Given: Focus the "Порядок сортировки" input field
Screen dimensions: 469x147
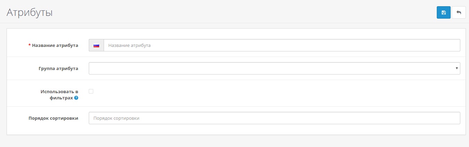Looking at the screenshot, I should click(274, 118).
